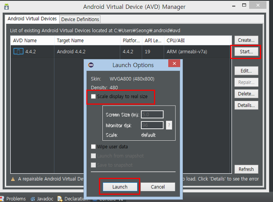Toggle Launch from snapshot checkbox
273x202 pixels.
[x=93, y=156]
